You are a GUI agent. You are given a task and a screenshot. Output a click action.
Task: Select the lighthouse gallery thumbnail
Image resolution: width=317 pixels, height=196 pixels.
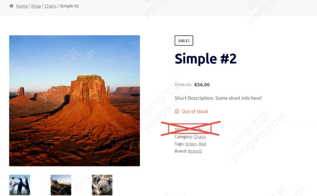pos(61,185)
